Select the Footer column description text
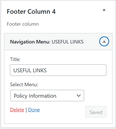 pyautogui.click(x=23, y=24)
